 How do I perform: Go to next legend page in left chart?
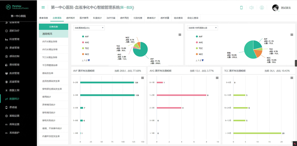(89, 60)
